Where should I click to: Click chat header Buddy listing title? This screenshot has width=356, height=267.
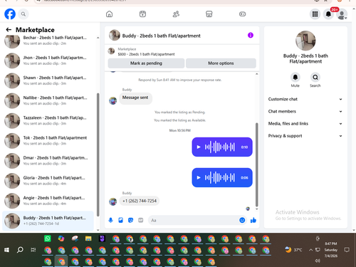[x=162, y=36]
